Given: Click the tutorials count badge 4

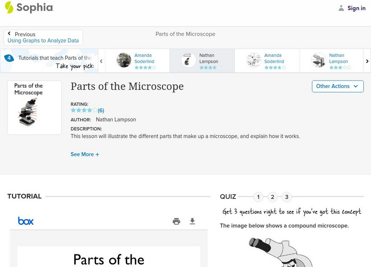Looking at the screenshot, I should [9, 58].
